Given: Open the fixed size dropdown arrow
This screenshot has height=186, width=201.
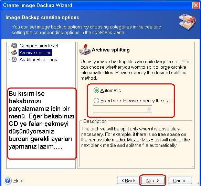Looking at the screenshot, I should (149, 109).
